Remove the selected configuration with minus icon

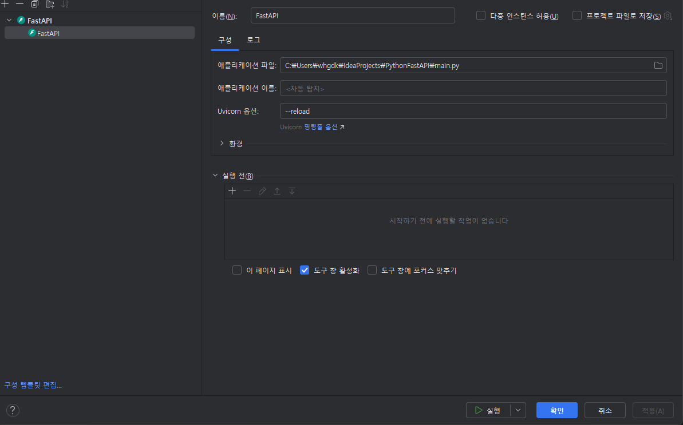coord(19,4)
